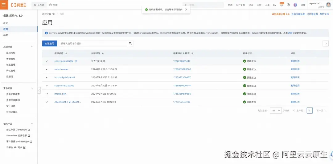This screenshot has height=164, width=333.
Task: Collapse the sidebar with the handle
Action: 39,90
